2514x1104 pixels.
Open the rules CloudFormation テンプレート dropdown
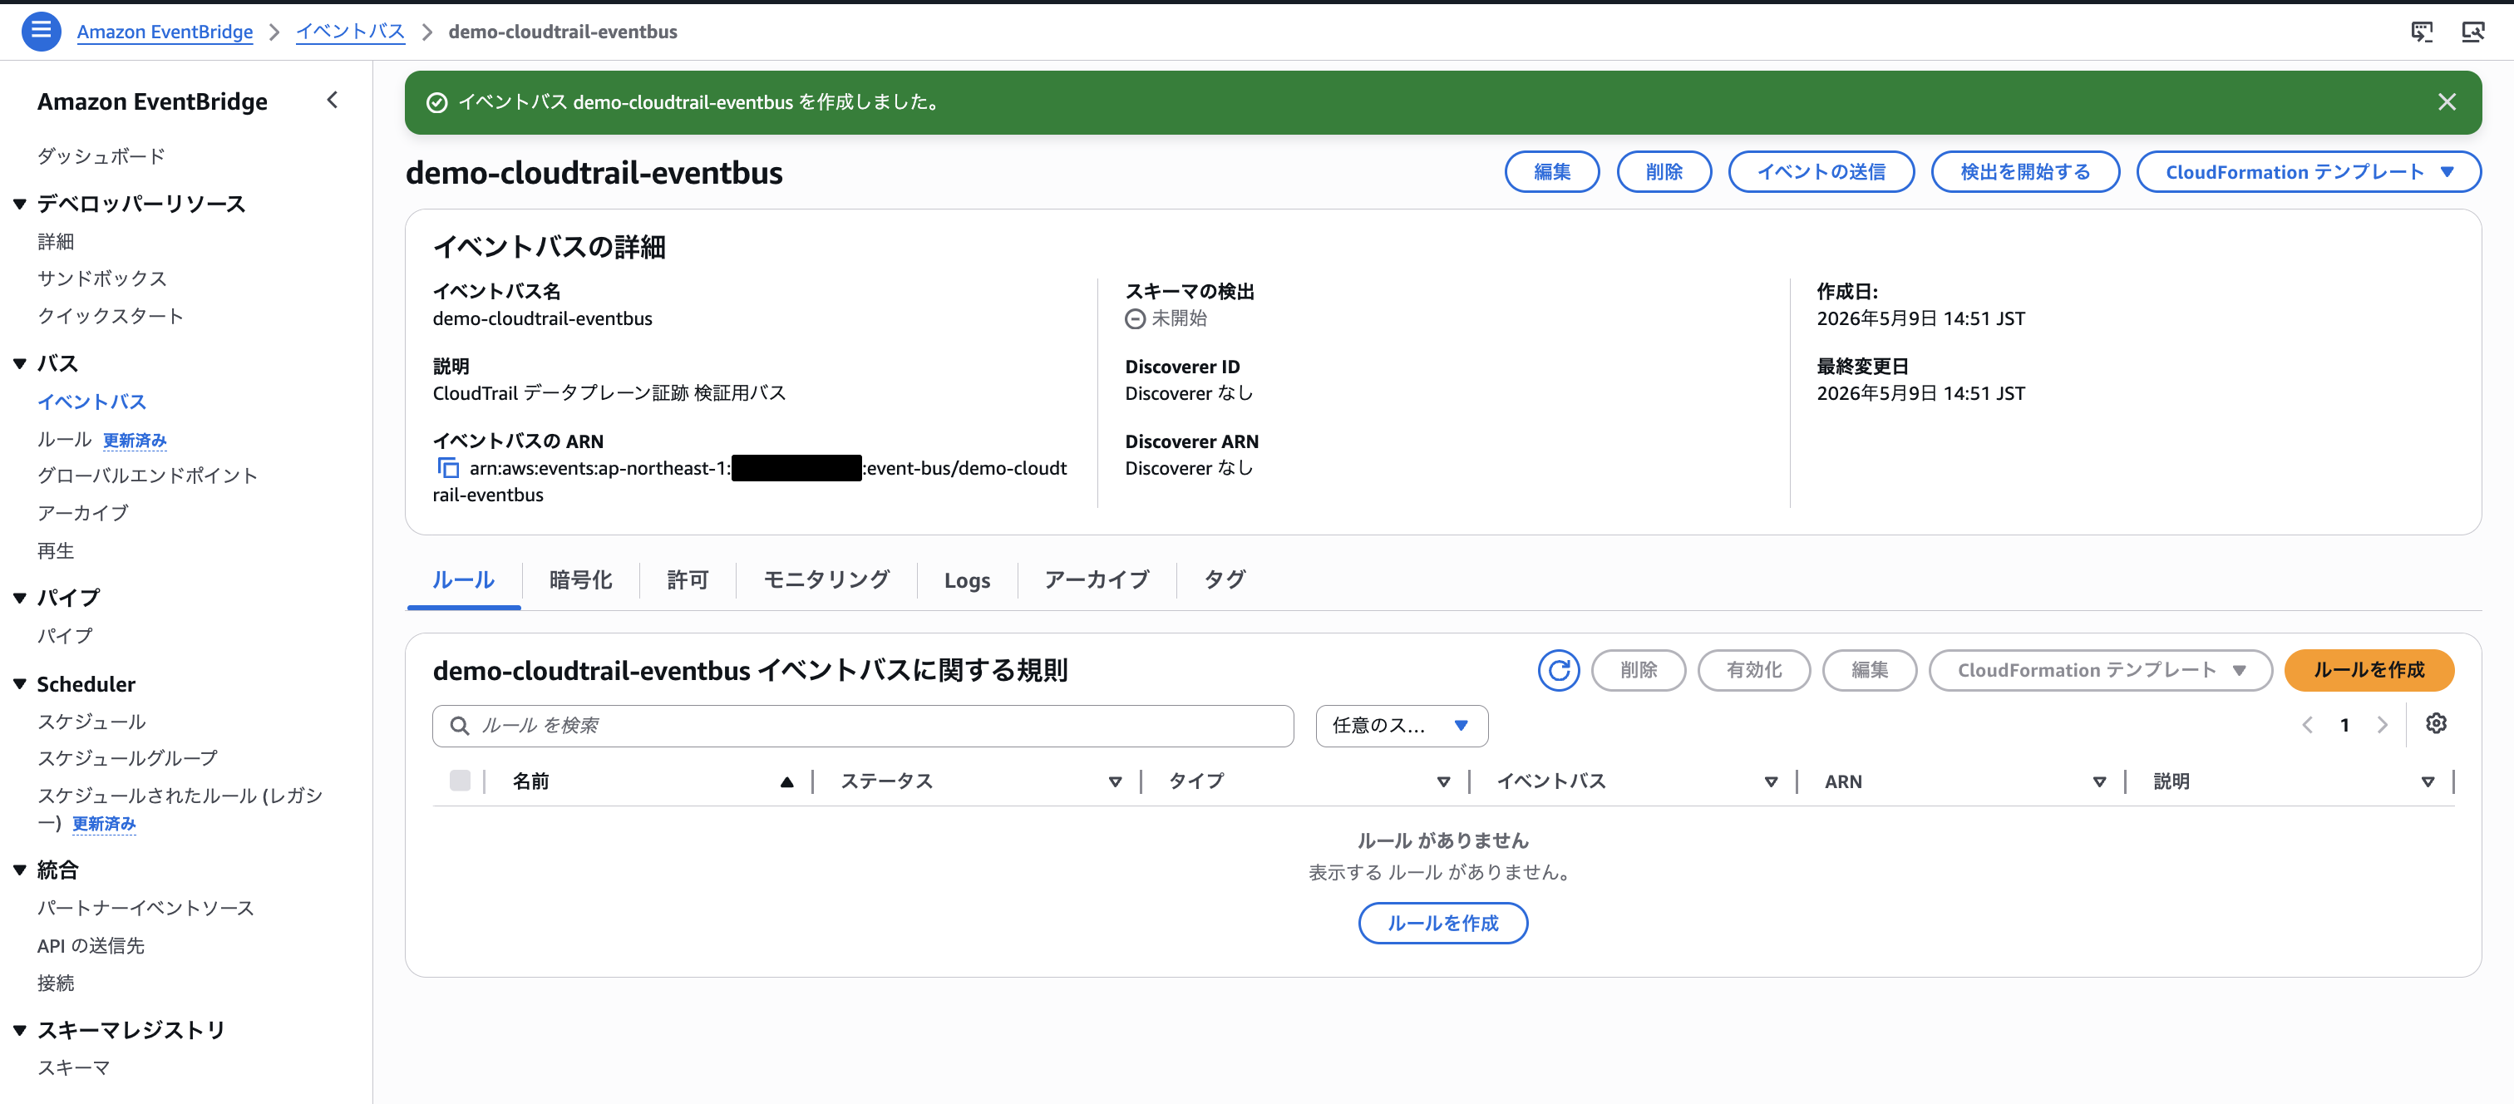coord(2100,669)
